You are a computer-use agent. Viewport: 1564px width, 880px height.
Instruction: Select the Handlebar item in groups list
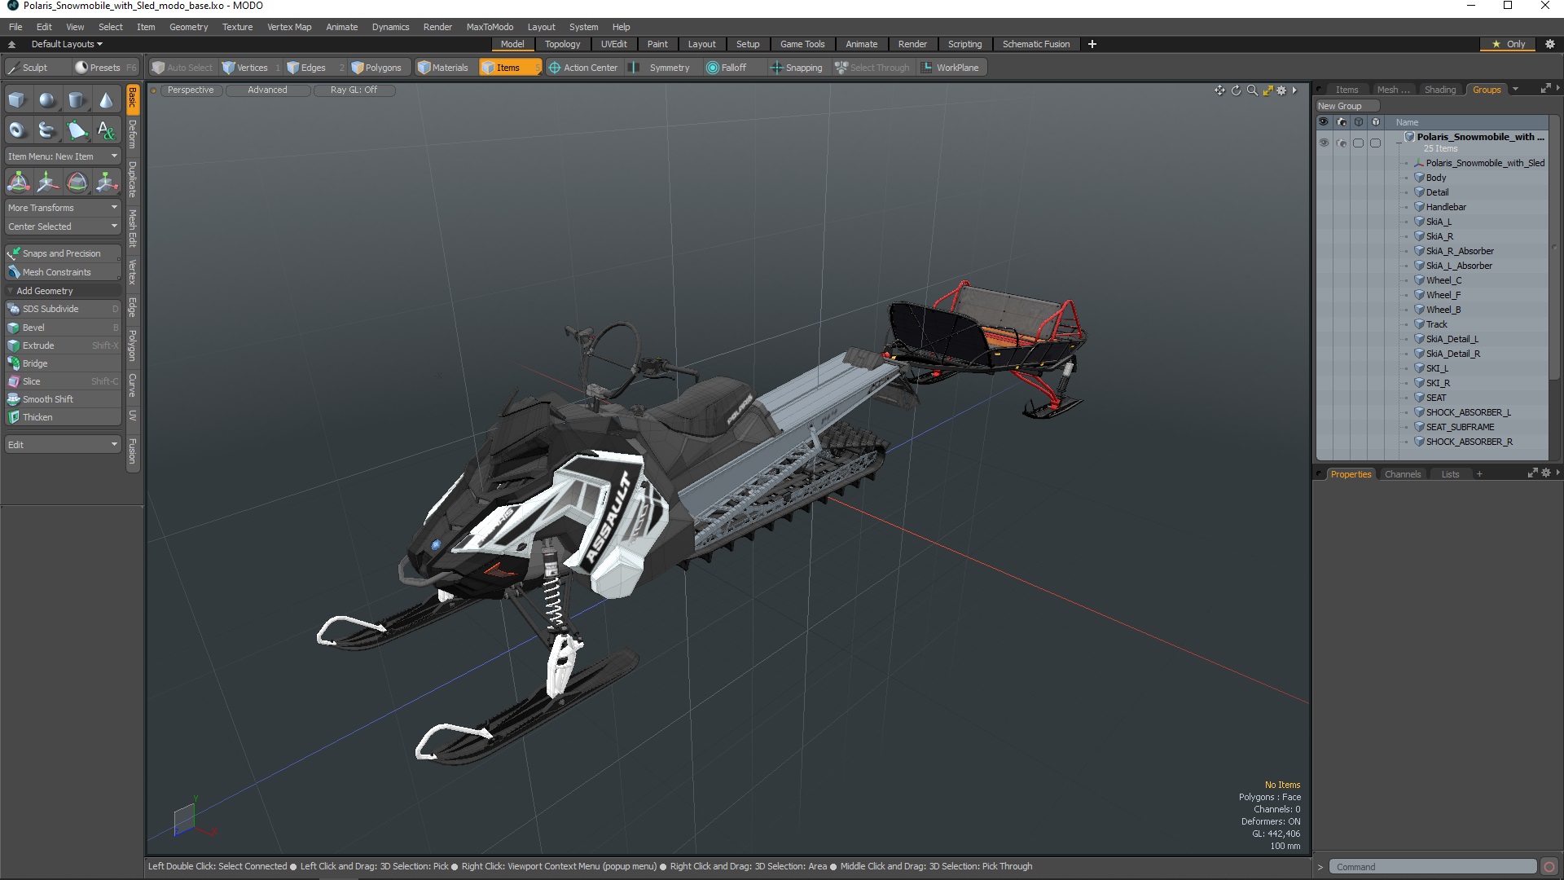[1445, 207]
